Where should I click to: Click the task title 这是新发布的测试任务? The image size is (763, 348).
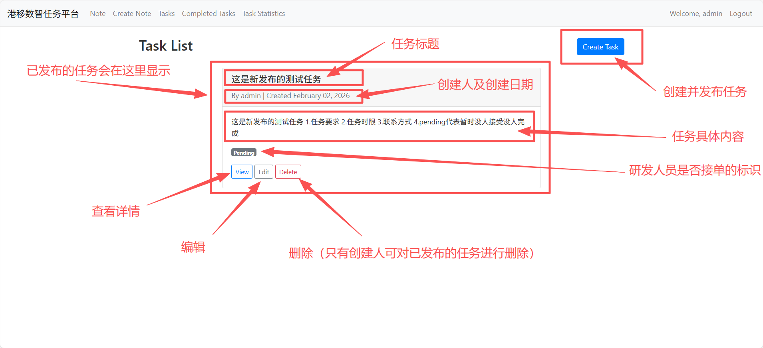(276, 79)
